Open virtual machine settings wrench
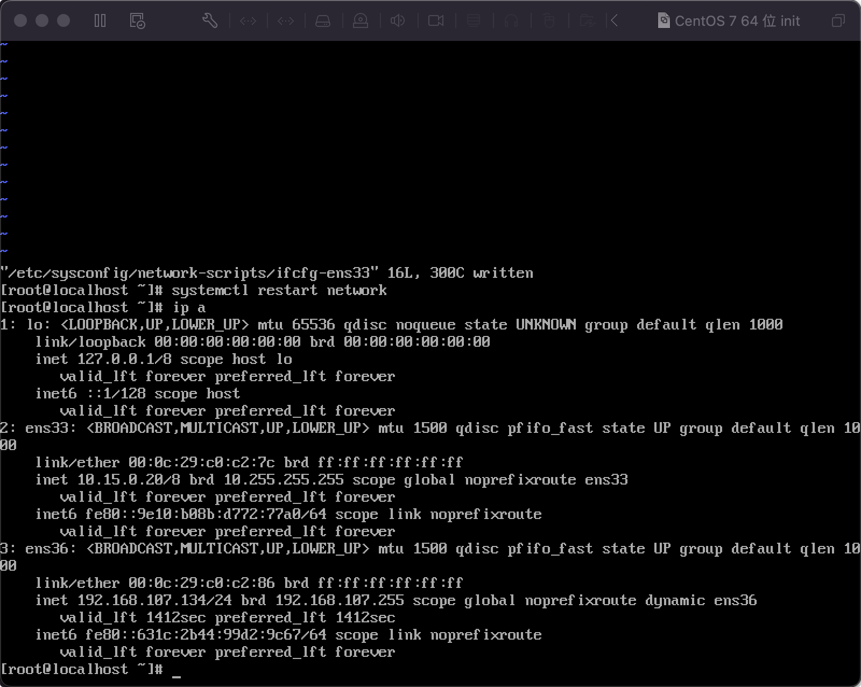The width and height of the screenshot is (861, 687). [210, 21]
